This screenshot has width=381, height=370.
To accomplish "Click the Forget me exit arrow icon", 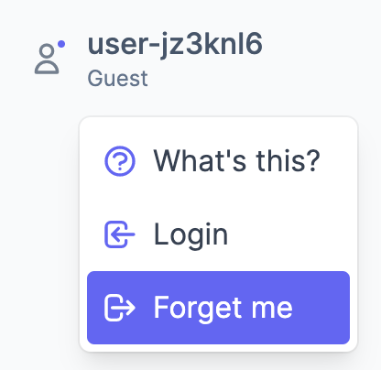I will 120,308.
